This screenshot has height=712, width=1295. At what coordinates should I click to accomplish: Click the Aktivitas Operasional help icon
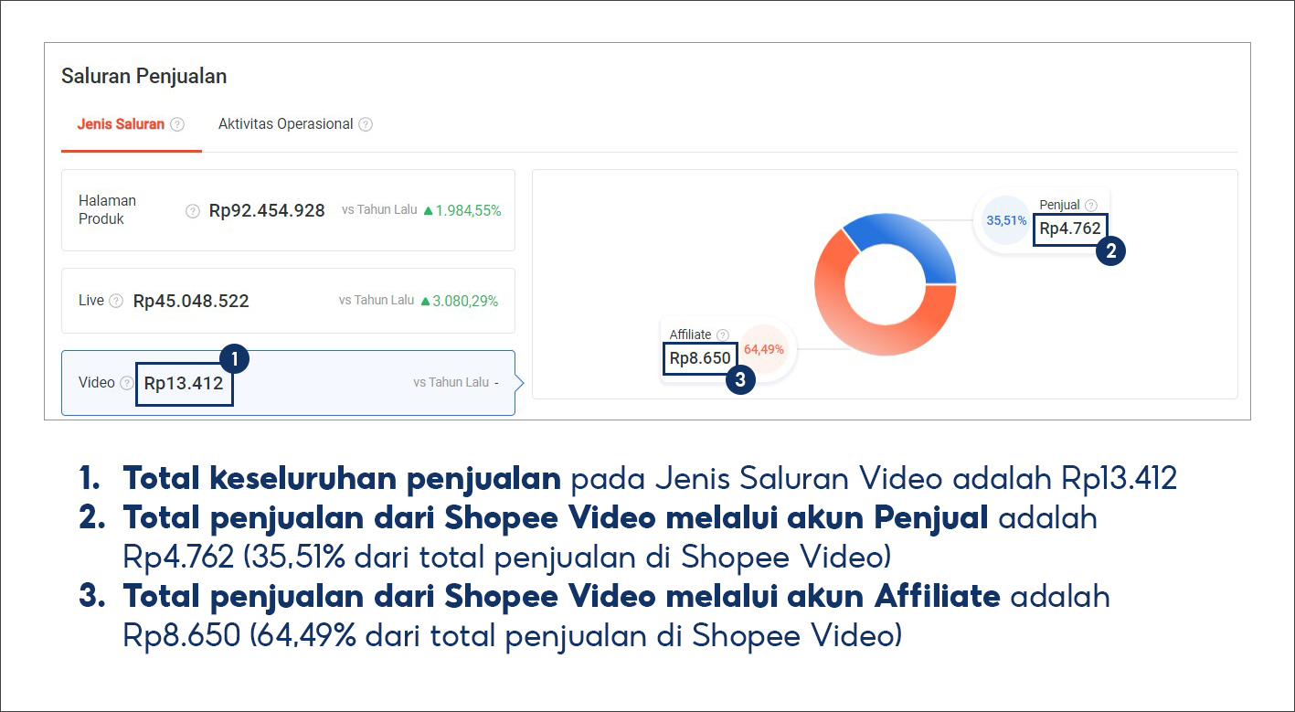(x=366, y=123)
